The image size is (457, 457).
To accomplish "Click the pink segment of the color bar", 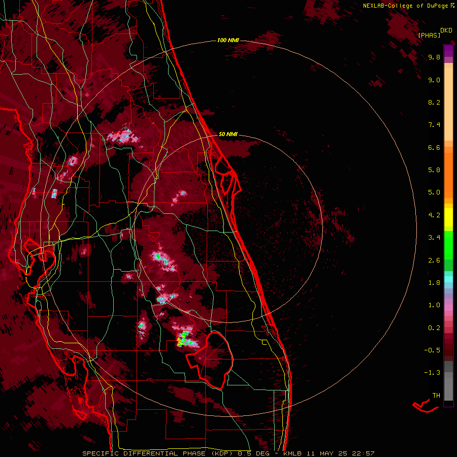I will point(448,308).
